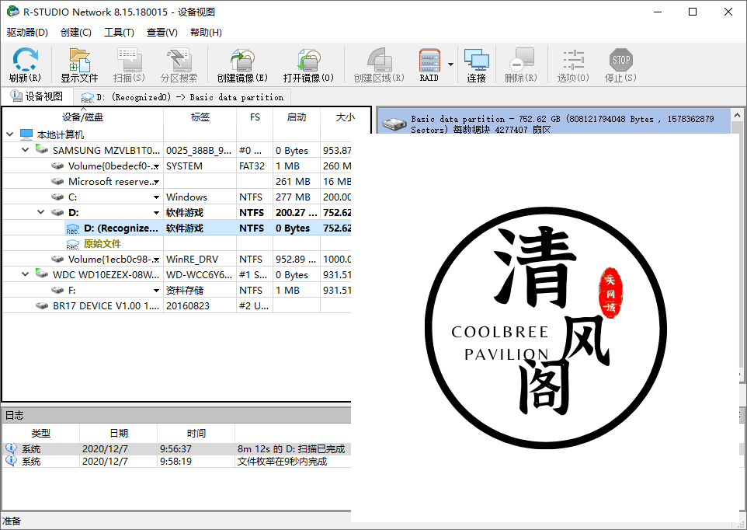747x530 pixels.
Task: Sort by the 标签 column header
Action: tap(200, 117)
